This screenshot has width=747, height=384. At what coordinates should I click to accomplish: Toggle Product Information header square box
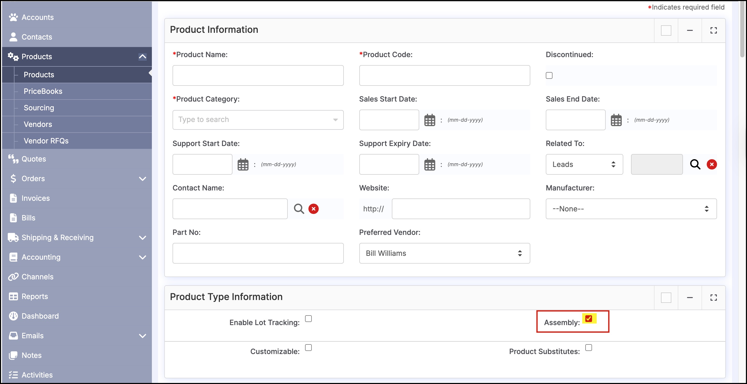[666, 30]
